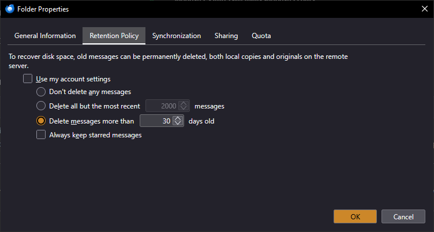Click the Thunderbird icon in the title bar
This screenshot has width=434, height=232.
click(10, 8)
